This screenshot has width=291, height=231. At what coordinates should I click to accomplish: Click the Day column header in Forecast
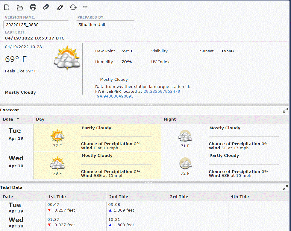(40, 119)
